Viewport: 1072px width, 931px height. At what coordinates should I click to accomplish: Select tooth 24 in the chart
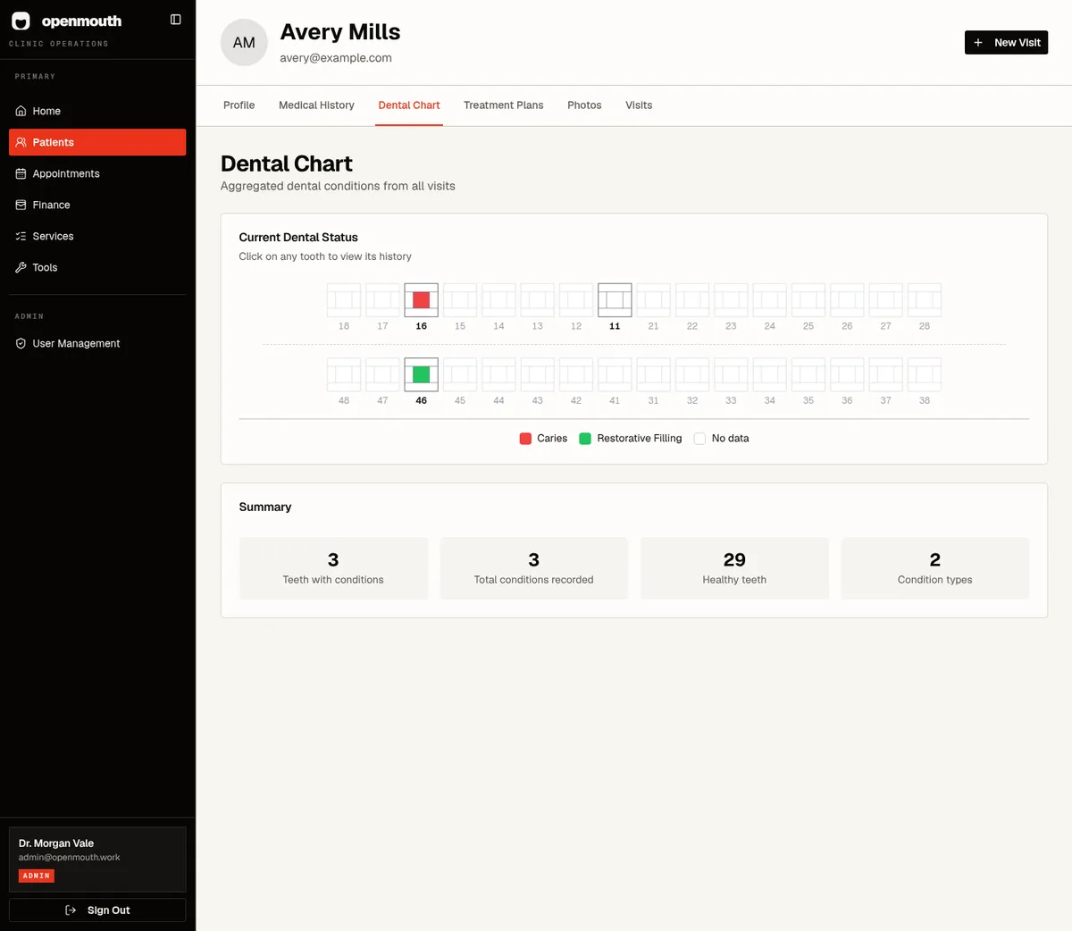(769, 300)
